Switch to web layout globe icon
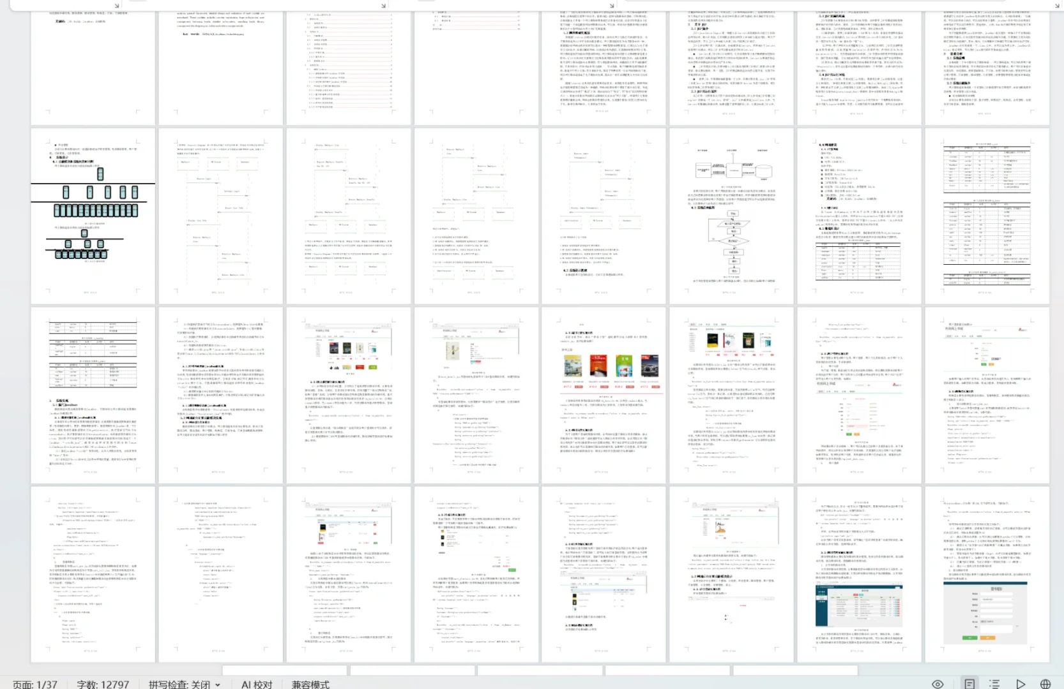This screenshot has width=1064, height=689. [x=1045, y=684]
